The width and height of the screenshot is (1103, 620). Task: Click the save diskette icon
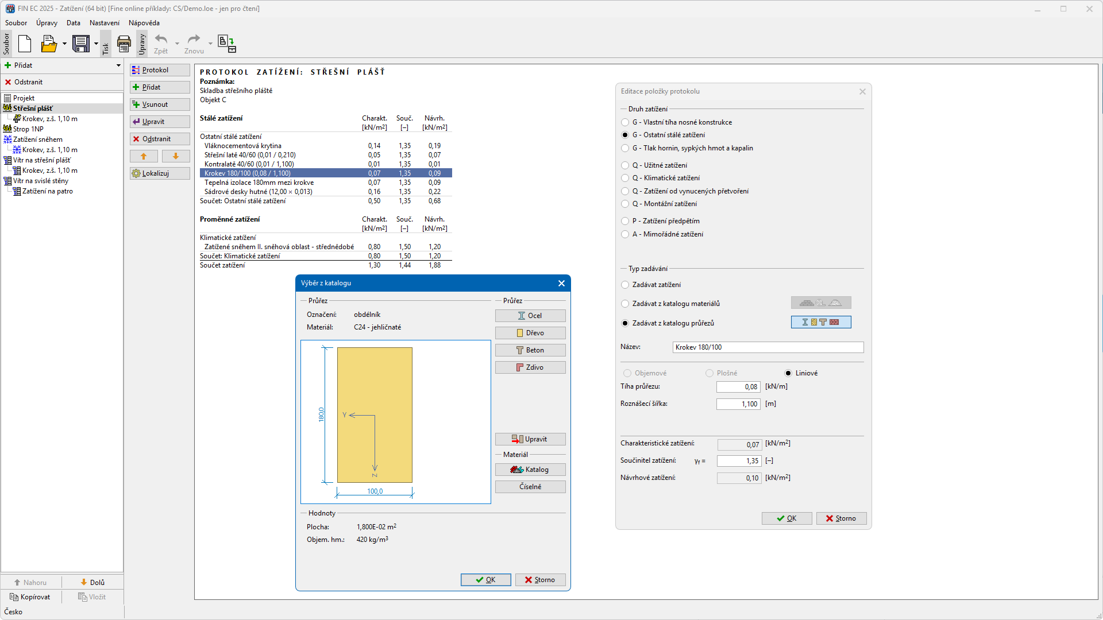(x=81, y=44)
